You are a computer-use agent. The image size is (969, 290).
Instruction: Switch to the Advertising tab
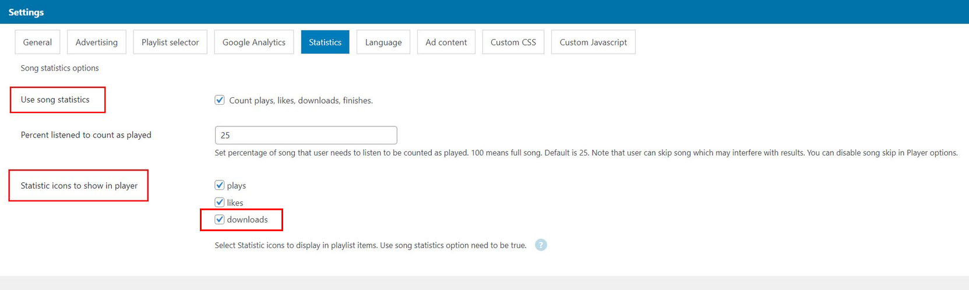pos(97,42)
